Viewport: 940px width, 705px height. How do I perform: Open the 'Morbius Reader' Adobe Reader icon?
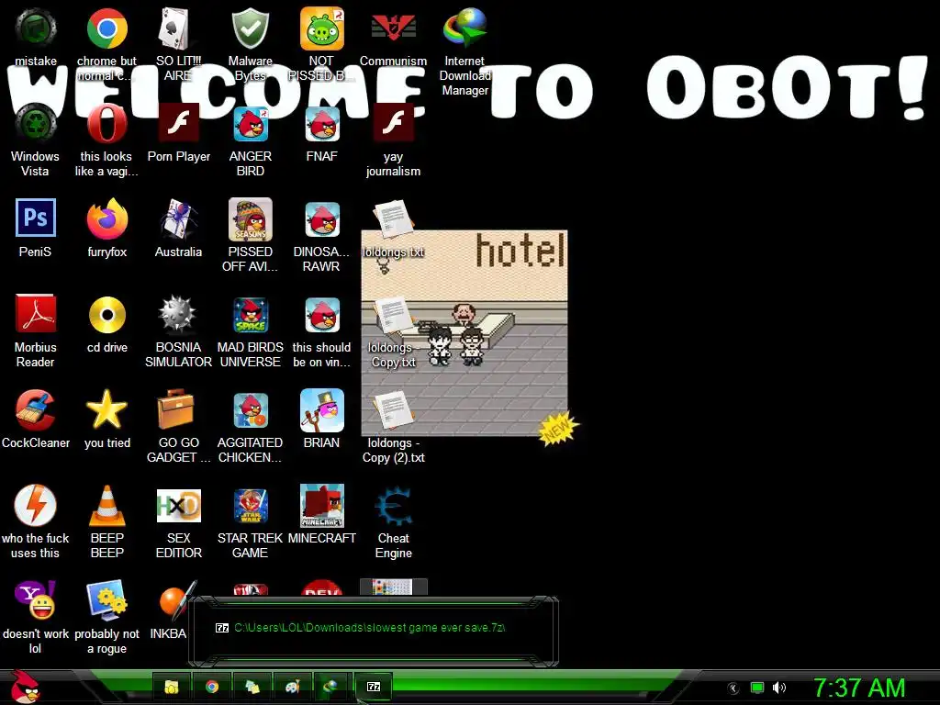pyautogui.click(x=36, y=314)
